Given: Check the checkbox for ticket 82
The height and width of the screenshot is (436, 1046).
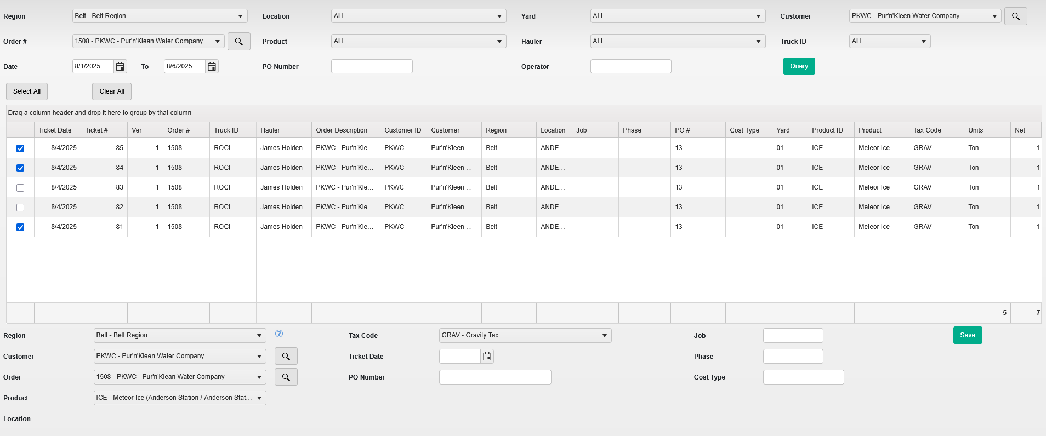Looking at the screenshot, I should click(x=20, y=208).
